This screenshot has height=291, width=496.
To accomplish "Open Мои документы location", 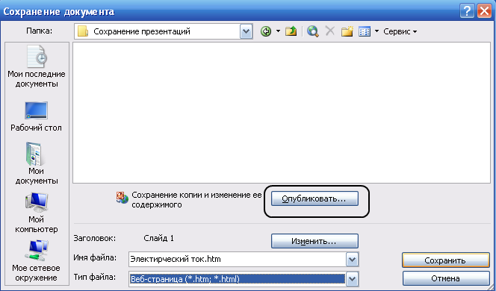I will pos(37,163).
